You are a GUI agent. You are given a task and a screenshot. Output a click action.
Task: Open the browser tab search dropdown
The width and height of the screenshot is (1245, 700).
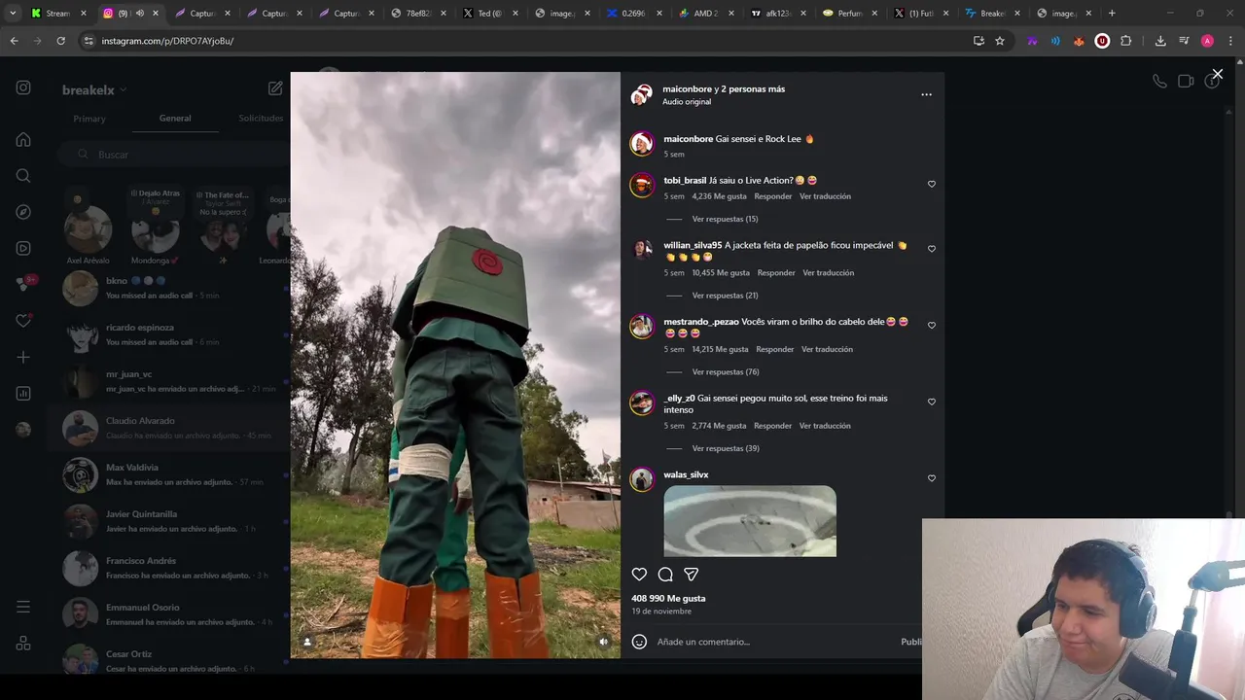click(x=13, y=14)
